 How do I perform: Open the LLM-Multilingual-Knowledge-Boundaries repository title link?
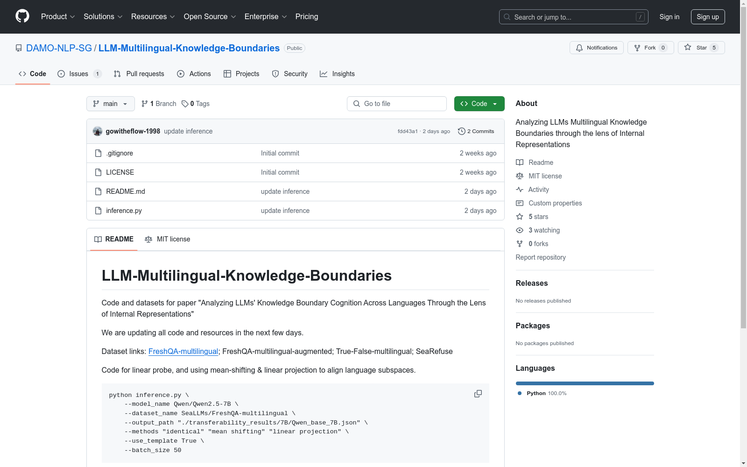[189, 48]
